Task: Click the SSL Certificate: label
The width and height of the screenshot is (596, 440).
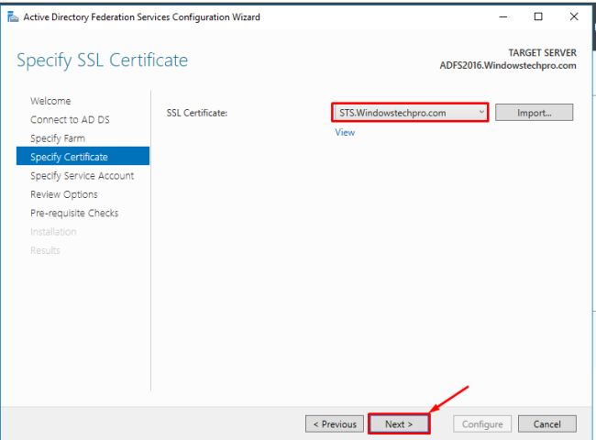Action: tap(197, 113)
